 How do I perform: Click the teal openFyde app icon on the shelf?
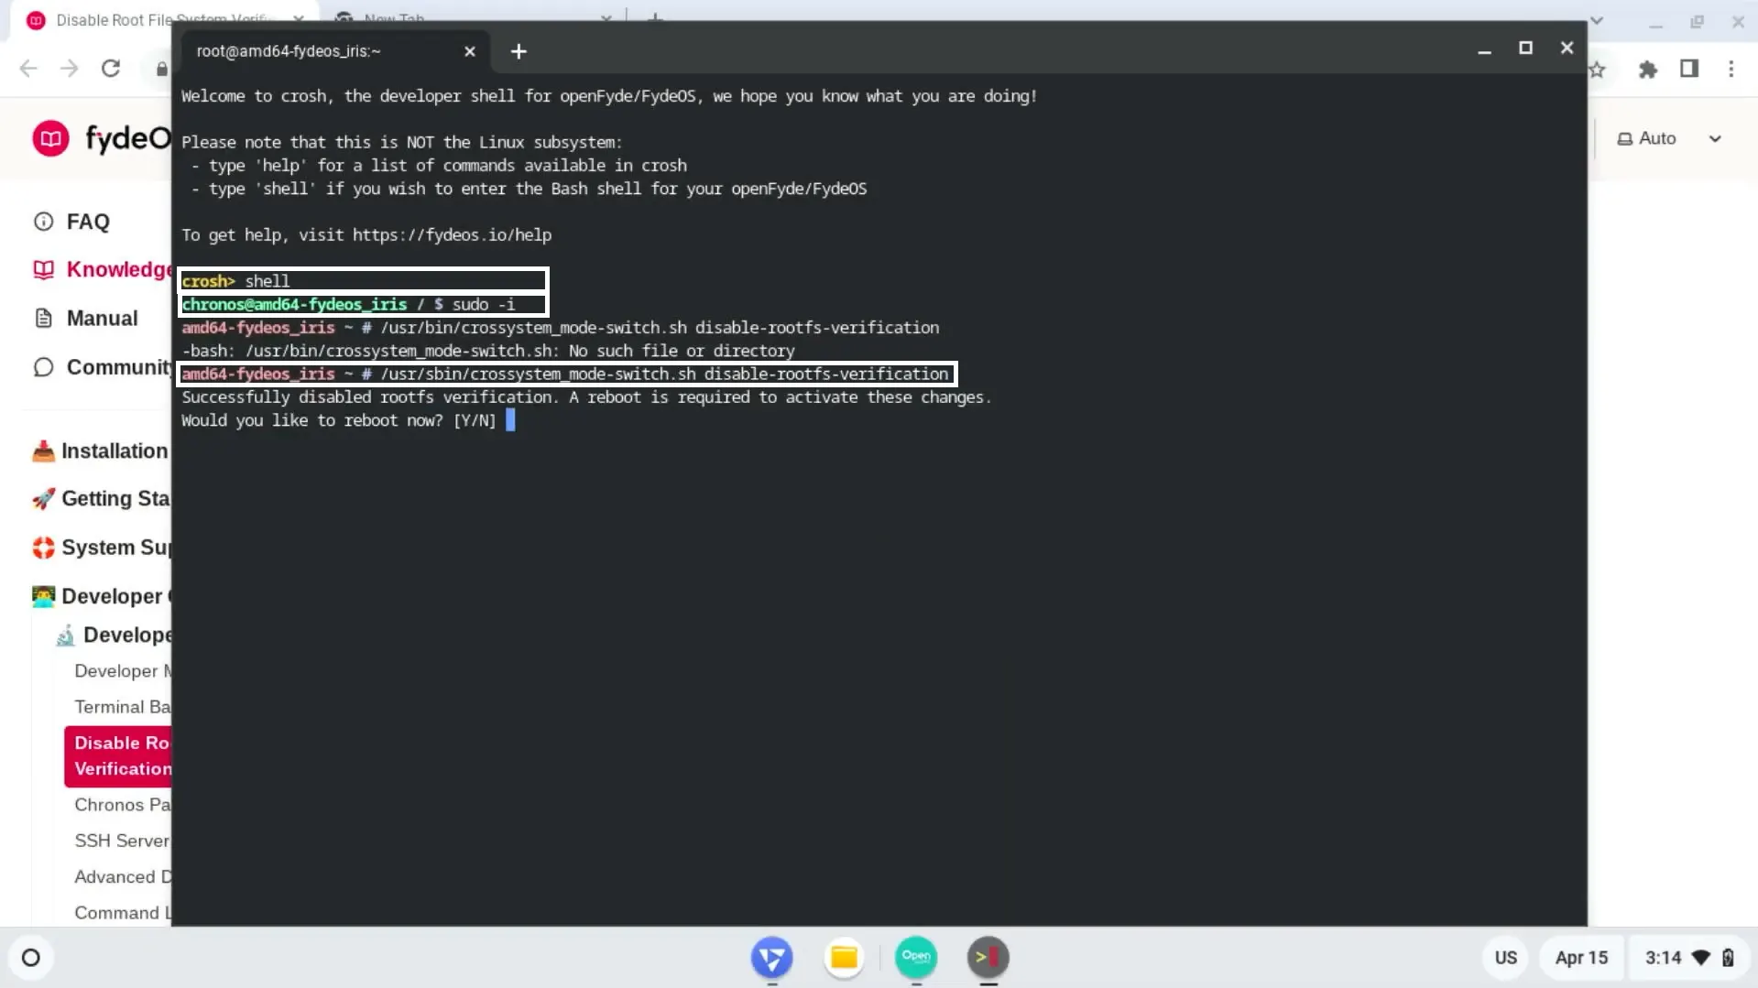[915, 957]
